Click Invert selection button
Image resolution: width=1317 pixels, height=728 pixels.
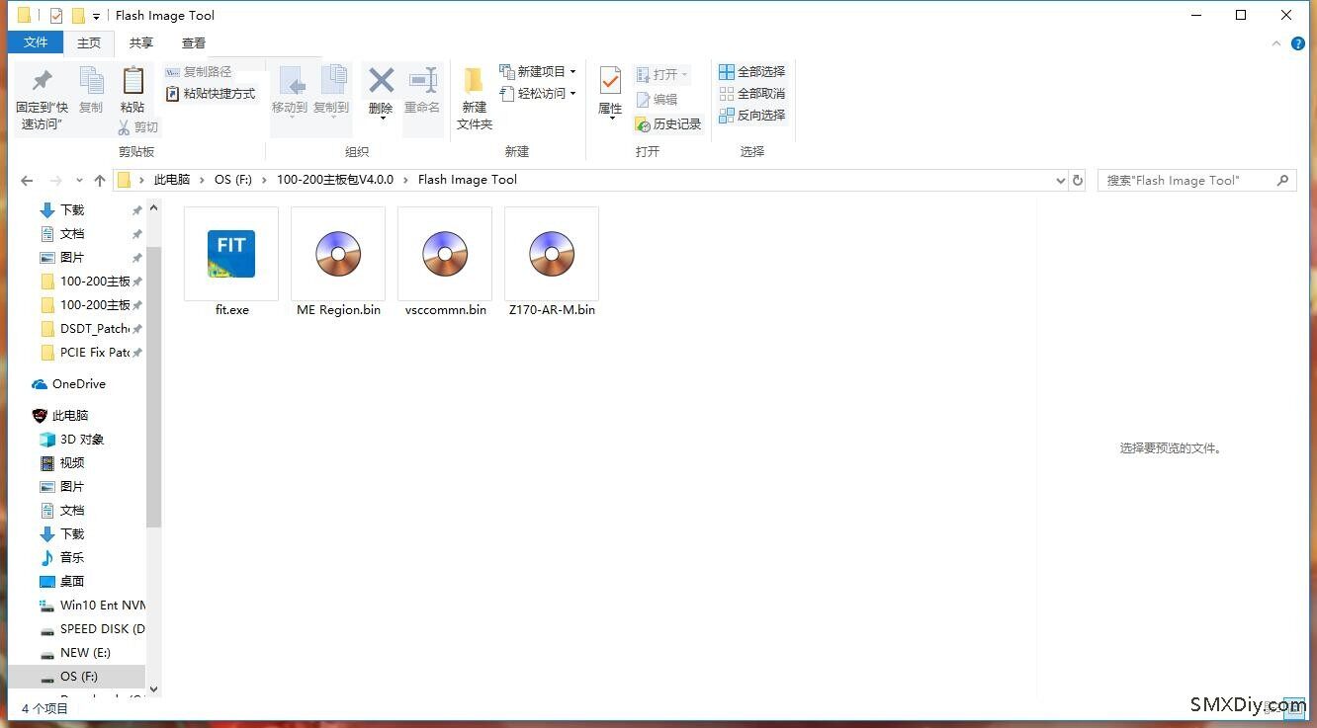(x=751, y=116)
